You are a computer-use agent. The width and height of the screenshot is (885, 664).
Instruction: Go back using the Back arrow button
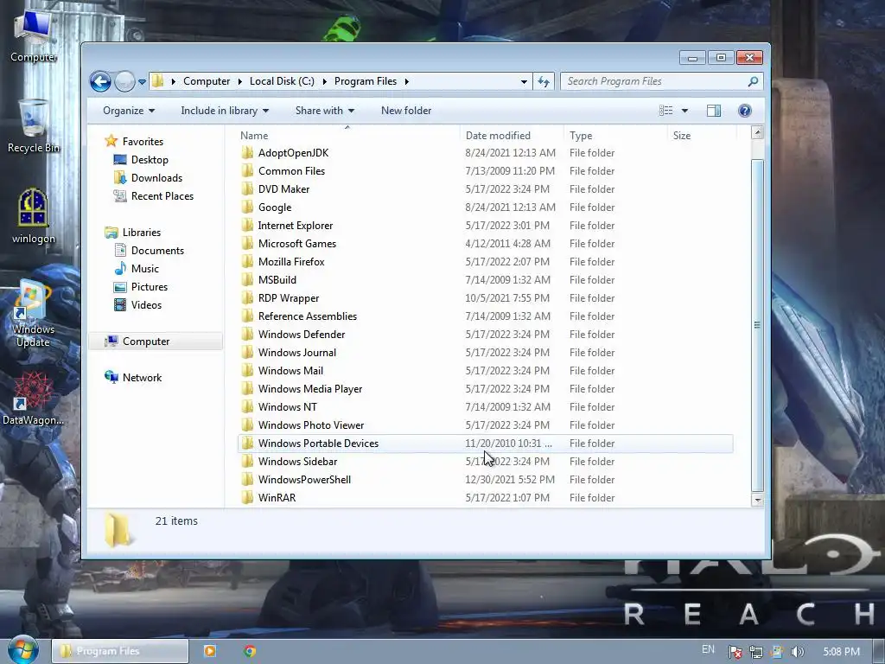[100, 82]
